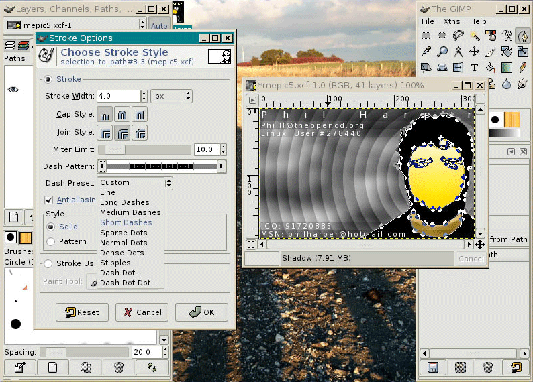Select the Text tool
Image resolution: width=533 pixels, height=382 pixels.
click(475, 68)
